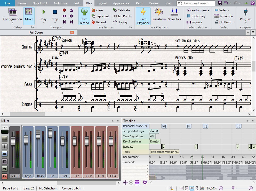Expand the Rehearsal Marks timeline dropdown

146,126
